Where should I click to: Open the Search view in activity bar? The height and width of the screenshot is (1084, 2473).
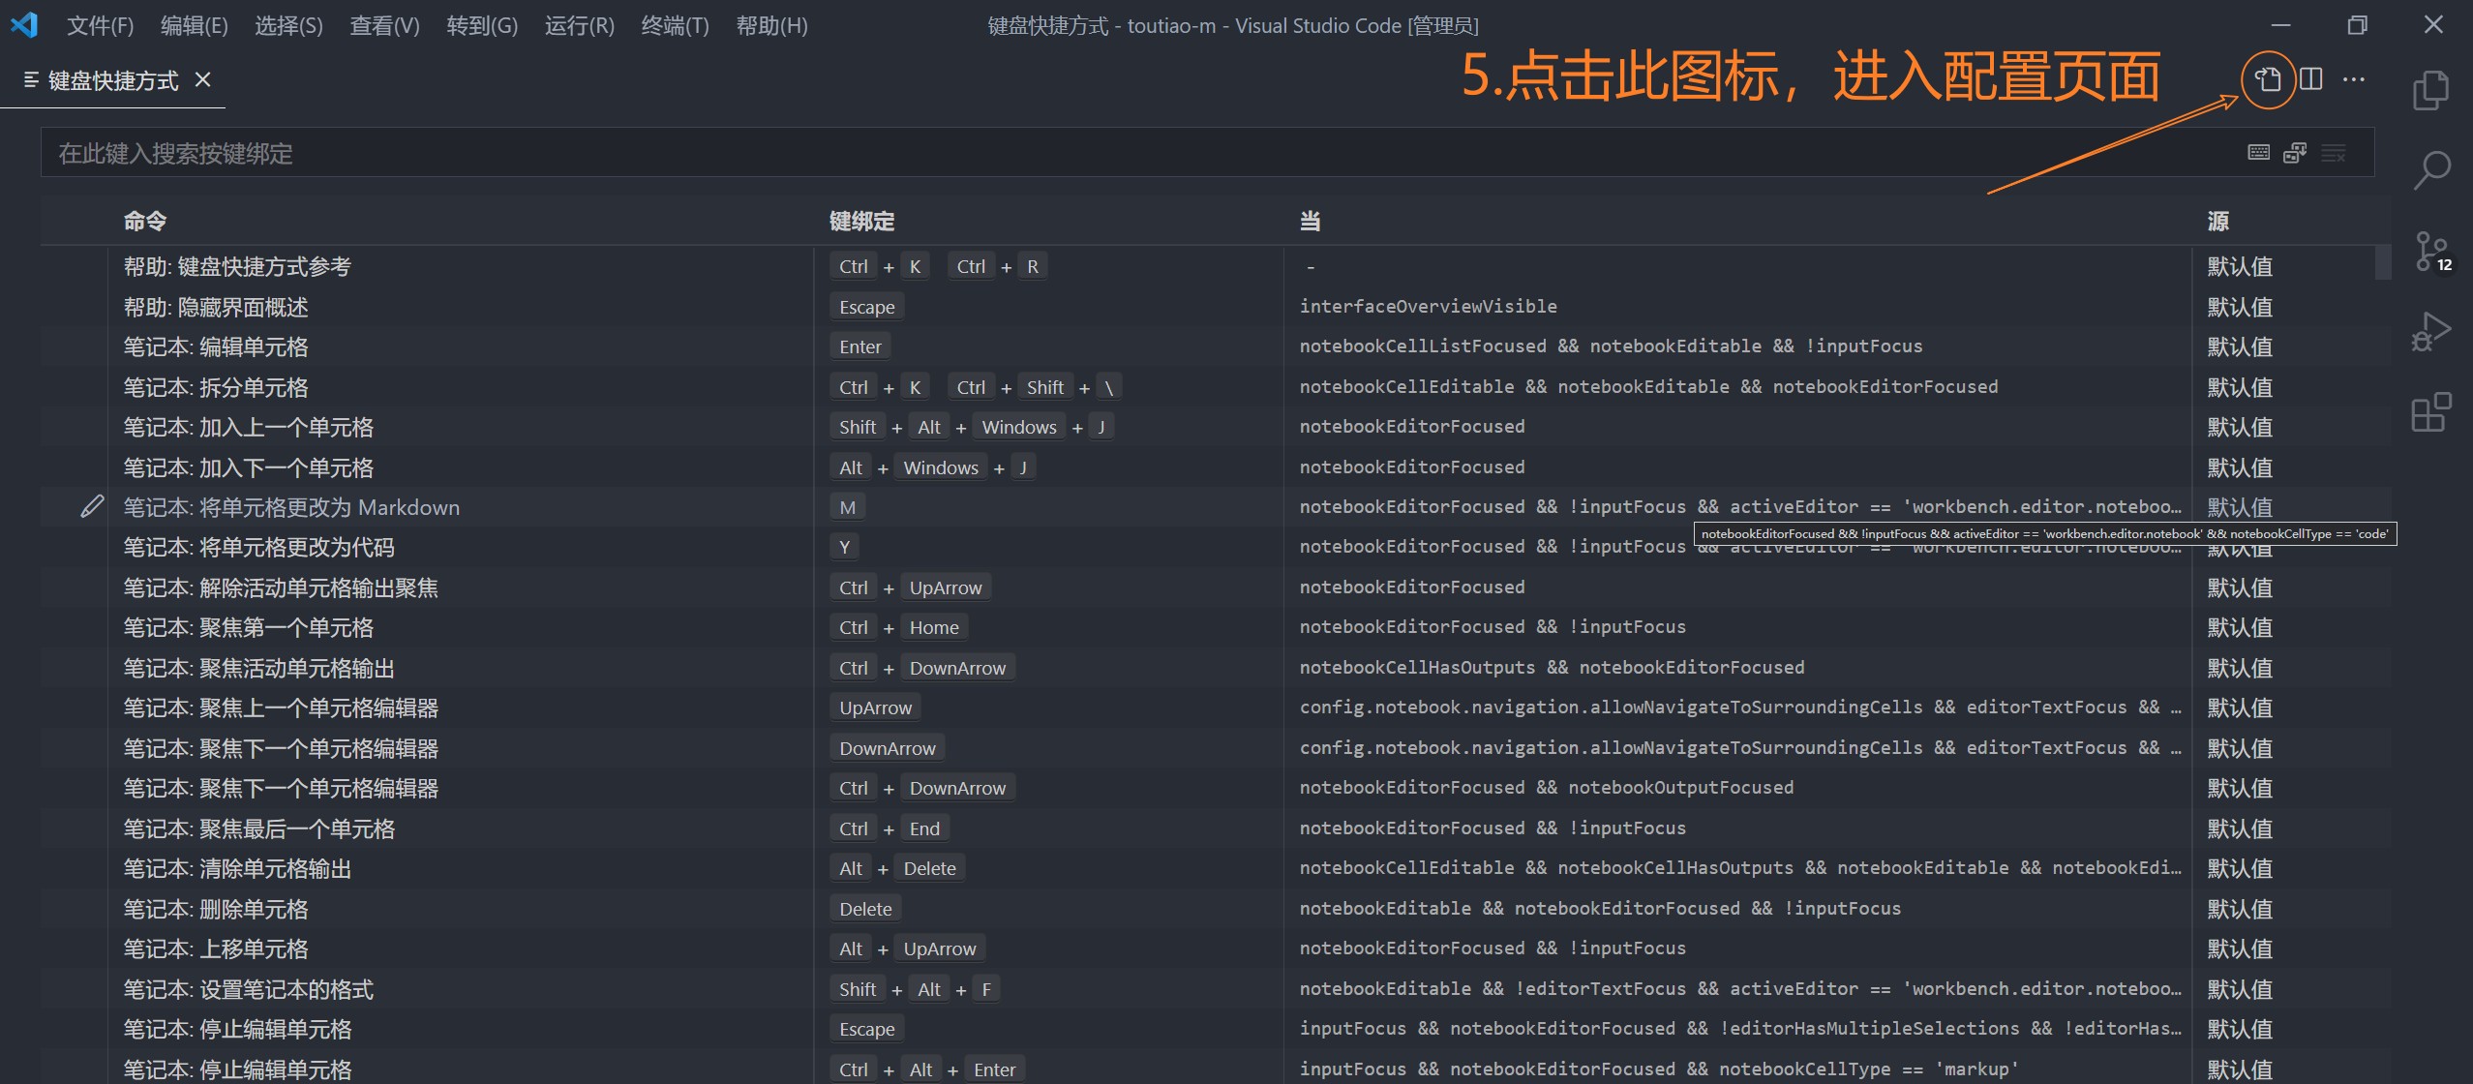click(x=2430, y=170)
